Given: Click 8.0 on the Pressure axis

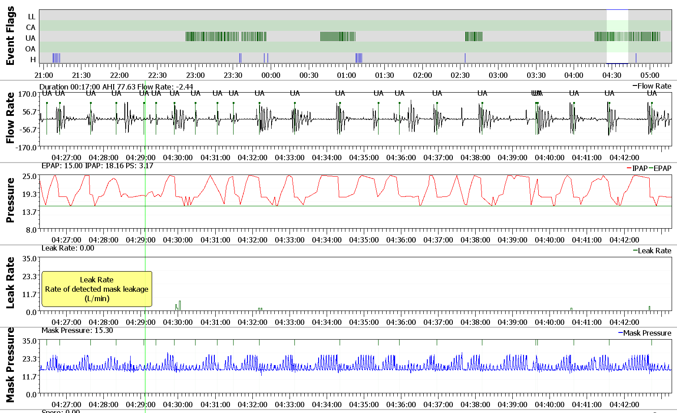Looking at the screenshot, I should tap(31, 230).
